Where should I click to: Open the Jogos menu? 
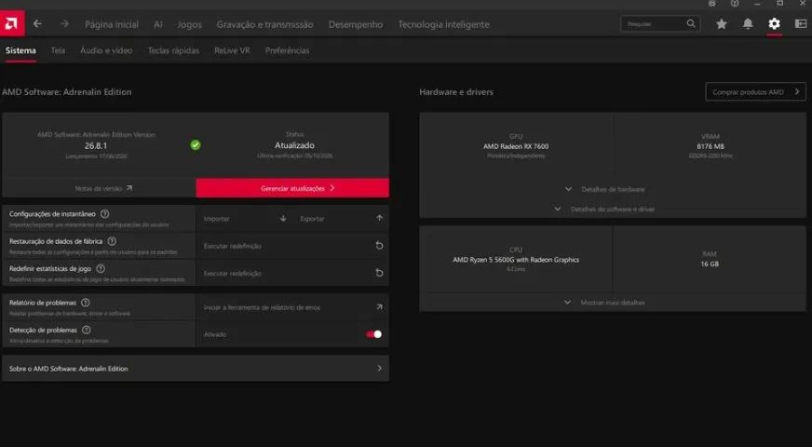tap(190, 24)
